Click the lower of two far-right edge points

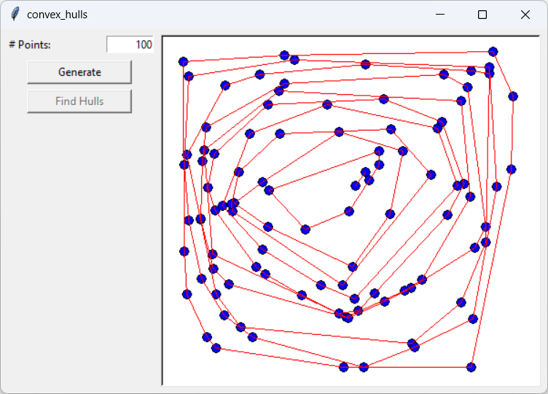[x=511, y=169]
